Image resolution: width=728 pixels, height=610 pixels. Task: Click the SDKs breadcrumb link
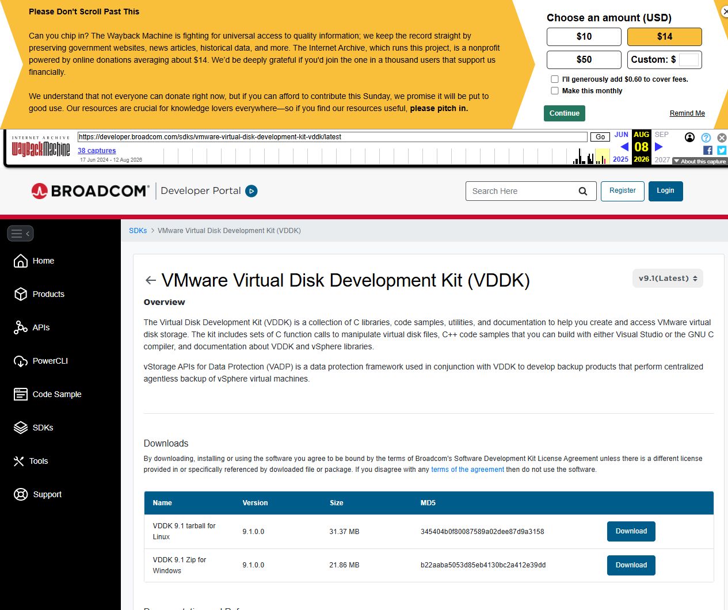pyautogui.click(x=138, y=231)
